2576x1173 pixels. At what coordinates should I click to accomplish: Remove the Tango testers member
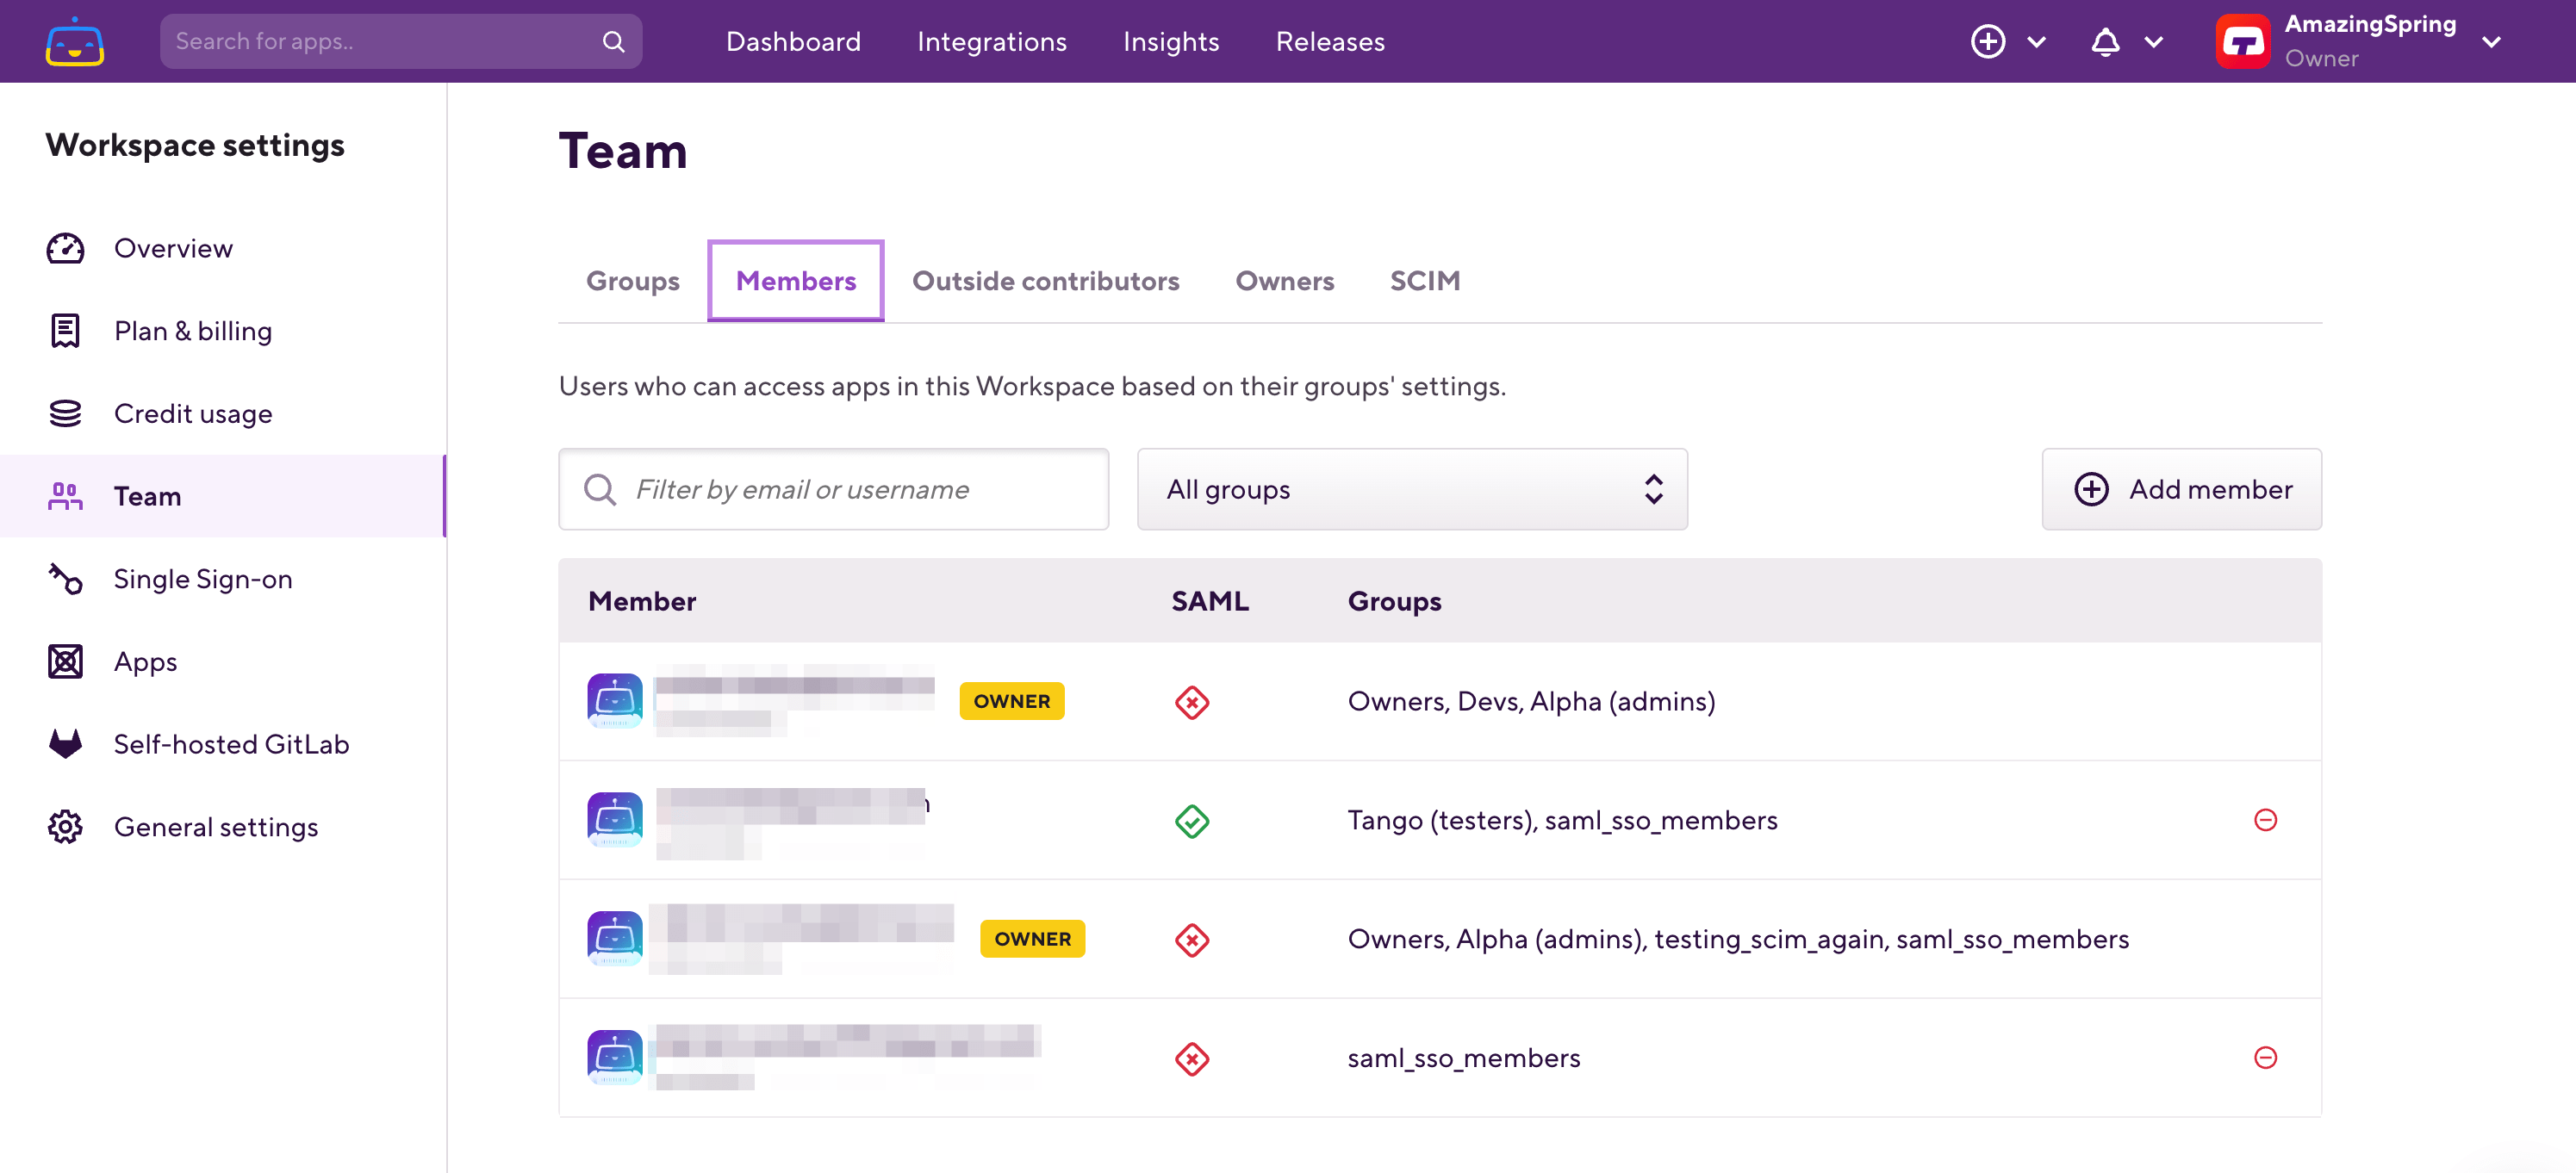(2265, 820)
